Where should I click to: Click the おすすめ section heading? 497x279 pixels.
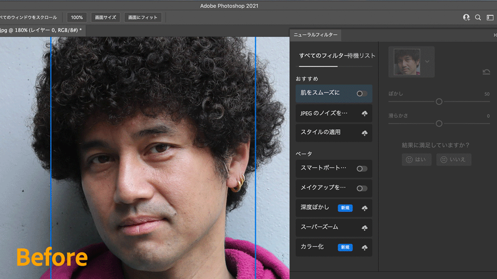(307, 79)
